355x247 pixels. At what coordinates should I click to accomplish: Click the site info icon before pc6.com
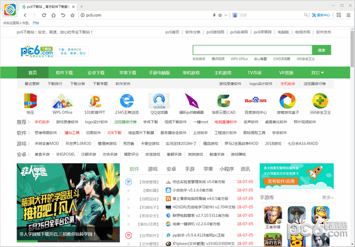pyautogui.click(x=83, y=15)
